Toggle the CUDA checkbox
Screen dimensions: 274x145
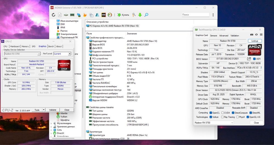pos(222,113)
